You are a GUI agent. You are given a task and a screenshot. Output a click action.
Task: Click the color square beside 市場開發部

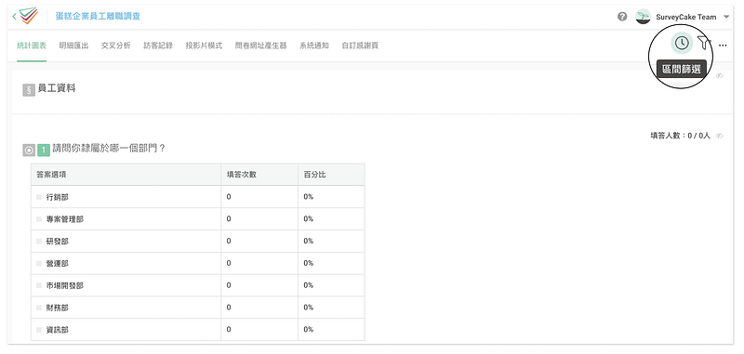pos(39,285)
